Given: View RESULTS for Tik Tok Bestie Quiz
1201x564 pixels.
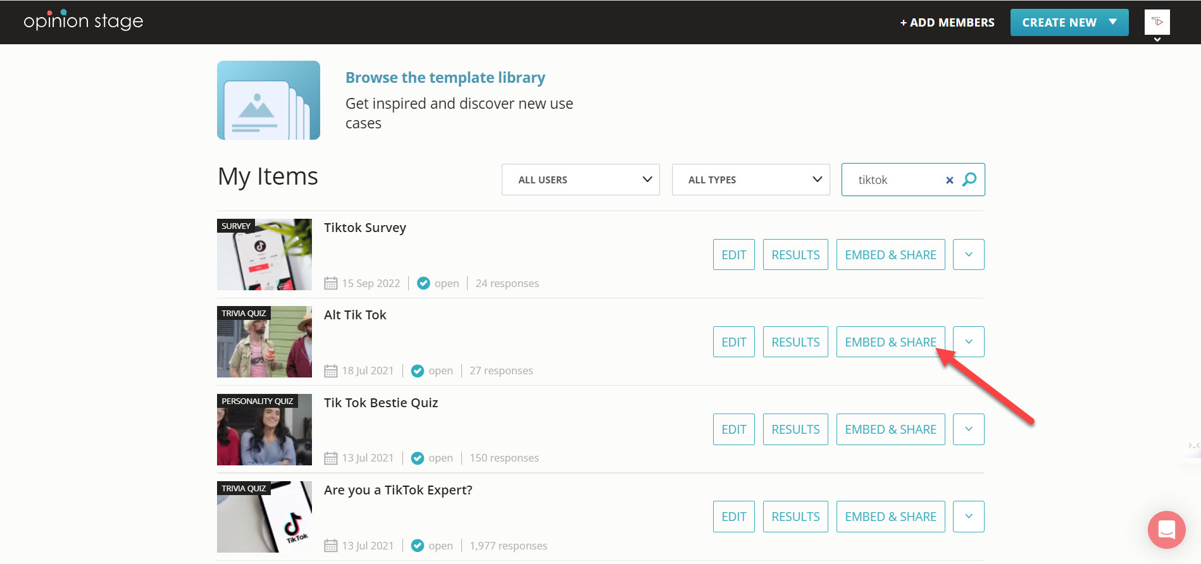Looking at the screenshot, I should (x=795, y=429).
